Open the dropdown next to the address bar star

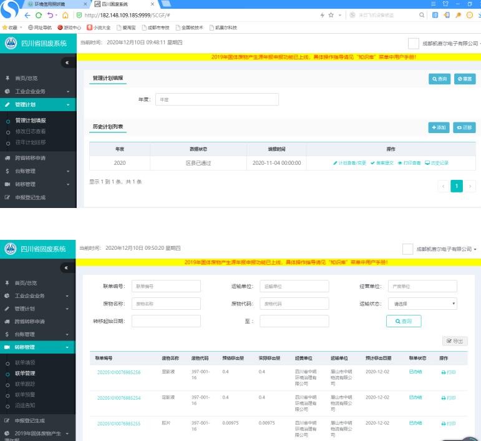(339, 16)
